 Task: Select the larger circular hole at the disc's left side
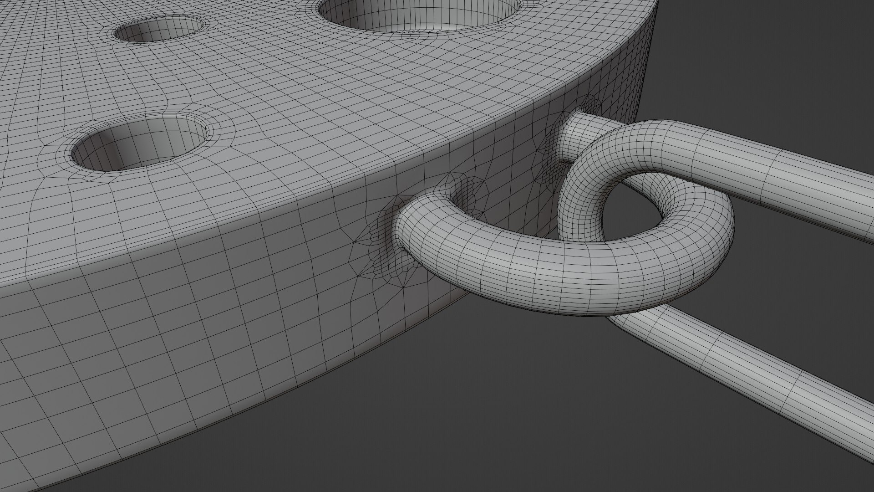click(139, 144)
